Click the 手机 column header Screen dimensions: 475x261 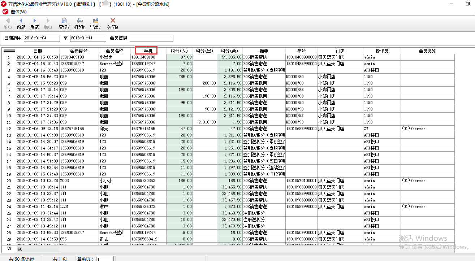tap(148, 51)
